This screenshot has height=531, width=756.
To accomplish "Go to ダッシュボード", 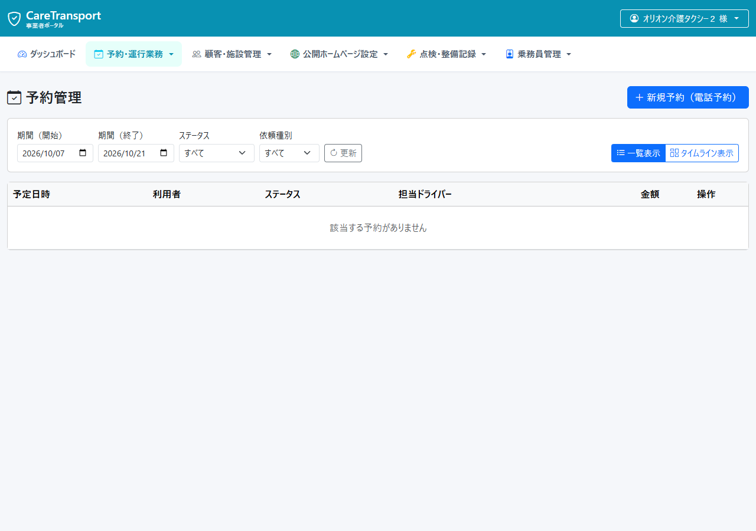I will (x=47, y=54).
